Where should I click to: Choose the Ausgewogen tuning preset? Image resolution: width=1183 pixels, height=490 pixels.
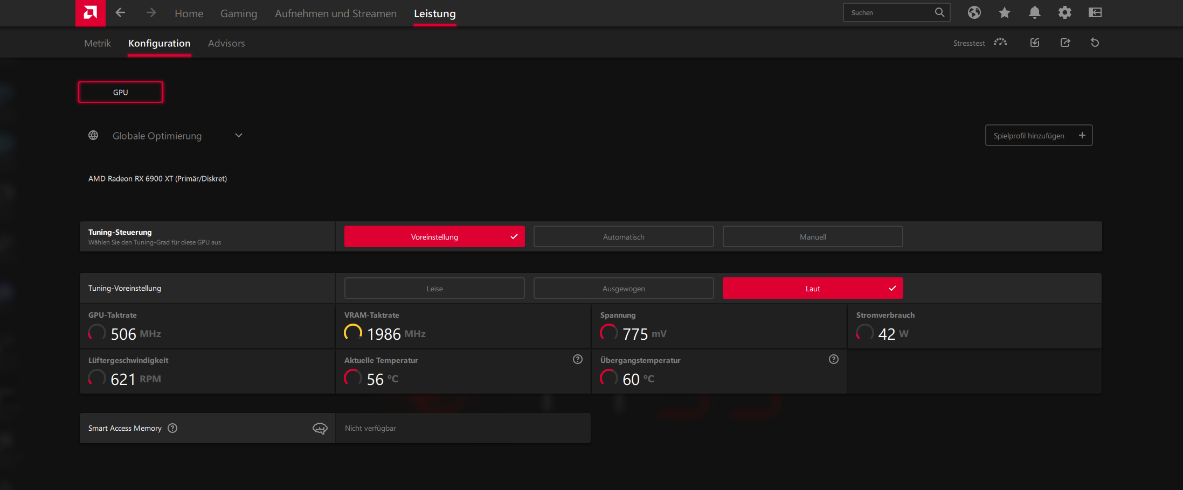[x=624, y=288]
